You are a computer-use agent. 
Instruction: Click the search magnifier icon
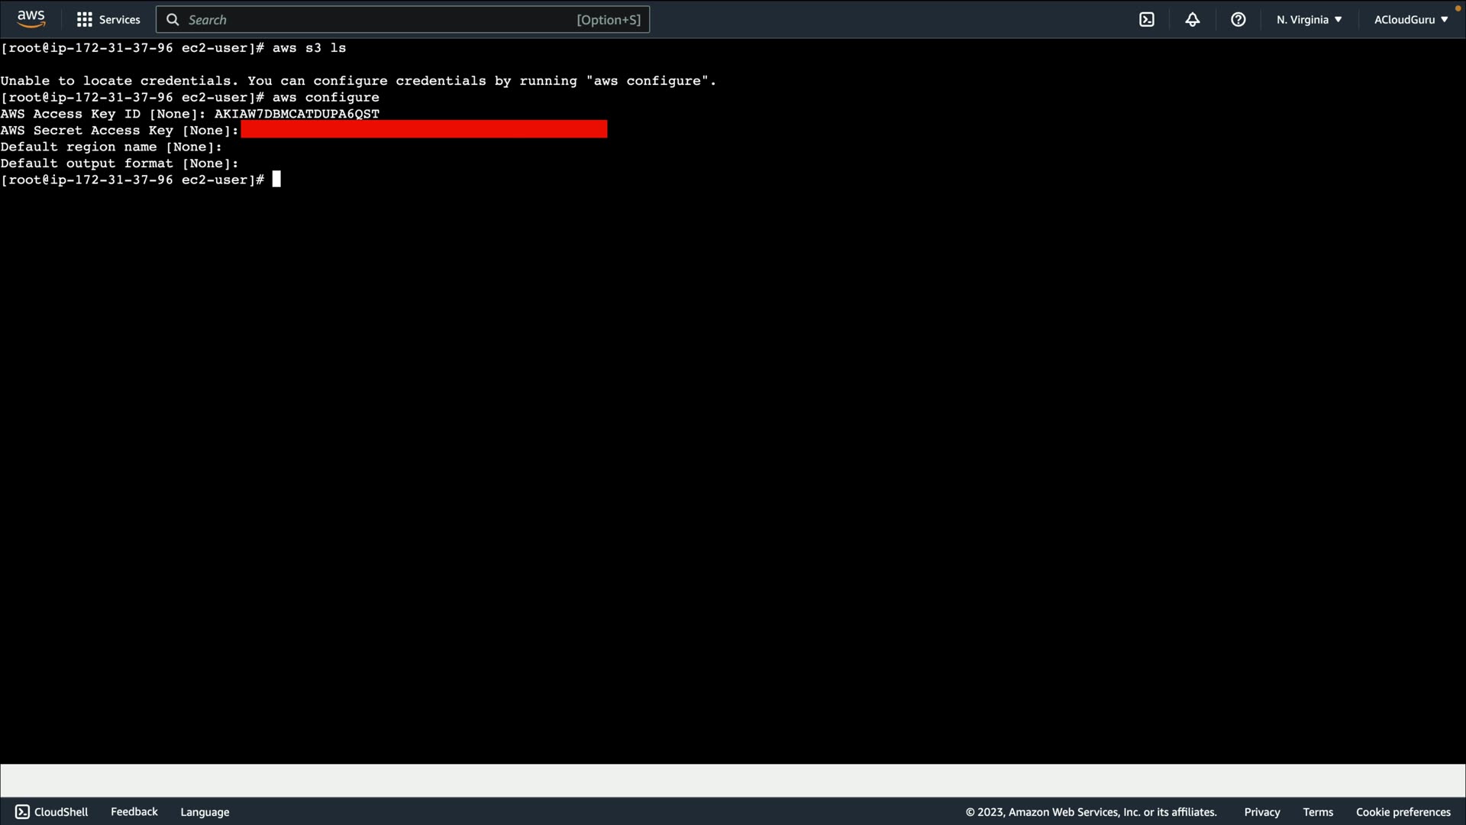[173, 20]
